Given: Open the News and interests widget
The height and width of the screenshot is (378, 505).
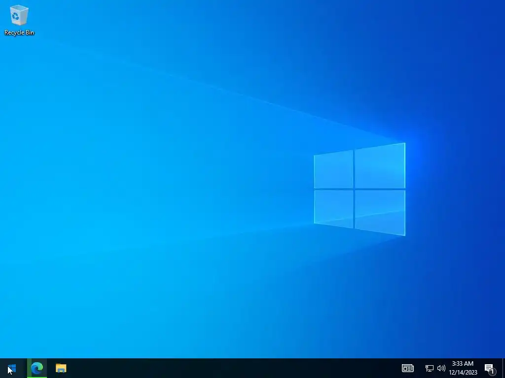Looking at the screenshot, I should coord(407,368).
